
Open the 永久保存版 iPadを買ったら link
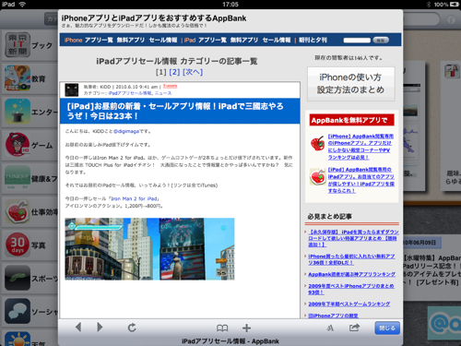353,238
